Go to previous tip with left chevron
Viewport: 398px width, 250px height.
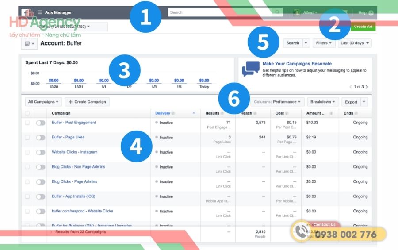[351, 87]
